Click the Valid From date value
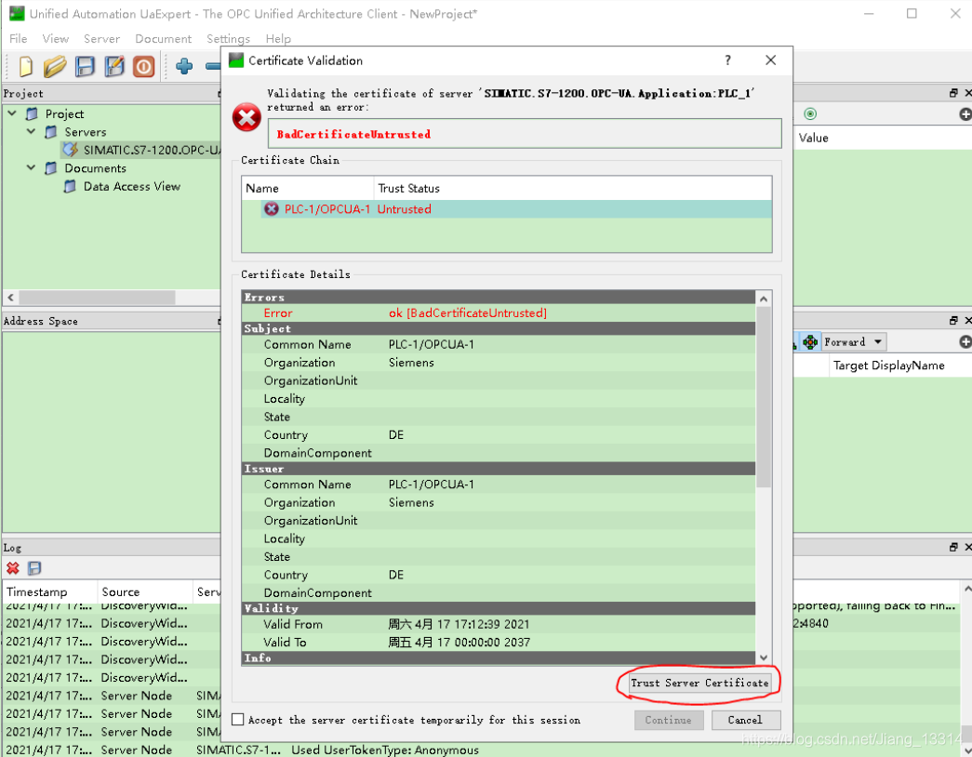 459,624
